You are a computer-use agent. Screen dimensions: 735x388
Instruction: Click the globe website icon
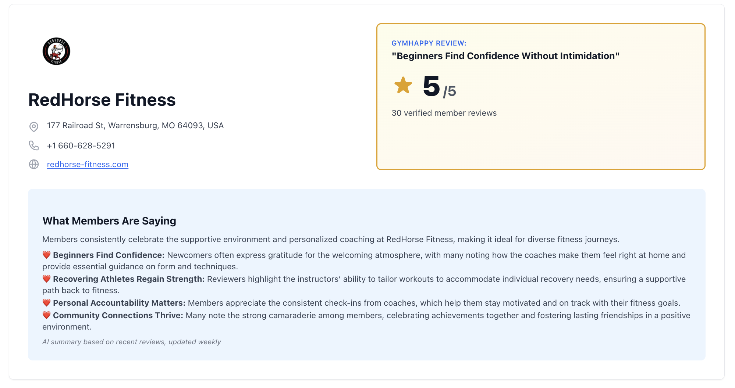pos(34,164)
